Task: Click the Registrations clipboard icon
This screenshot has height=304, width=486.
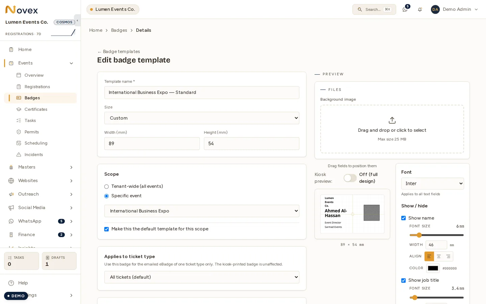Action: pos(19,87)
